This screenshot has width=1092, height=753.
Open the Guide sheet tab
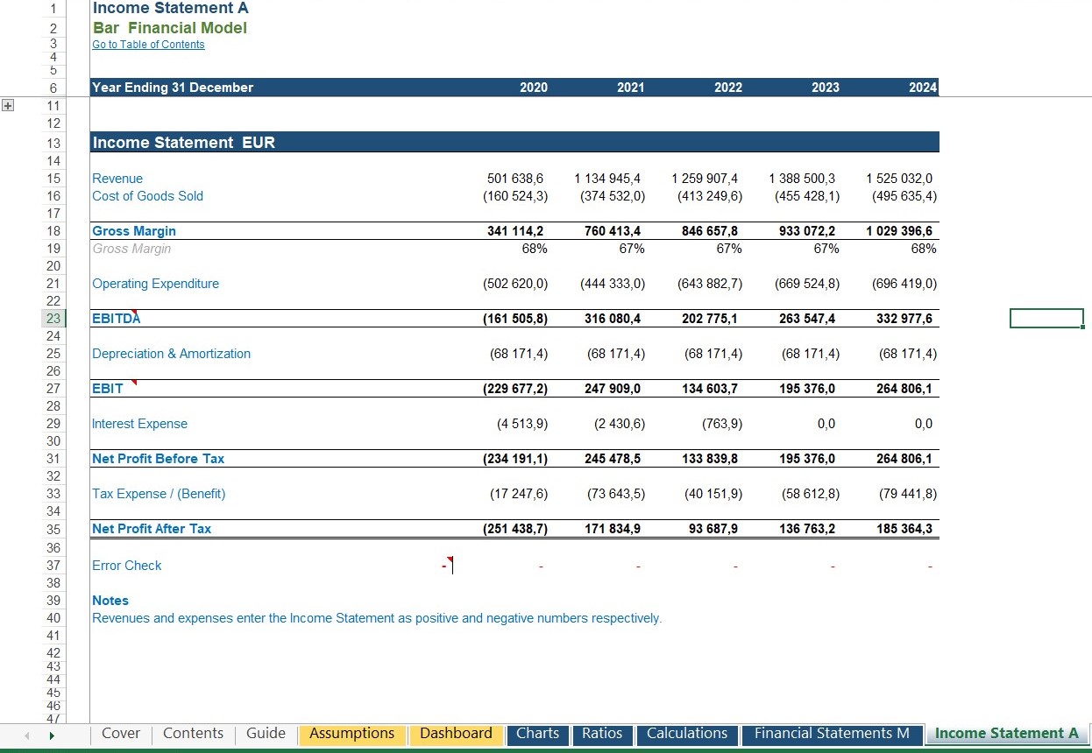(266, 734)
